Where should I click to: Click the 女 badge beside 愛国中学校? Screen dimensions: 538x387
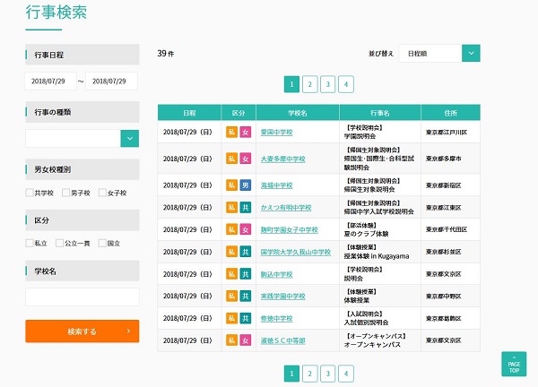point(245,133)
